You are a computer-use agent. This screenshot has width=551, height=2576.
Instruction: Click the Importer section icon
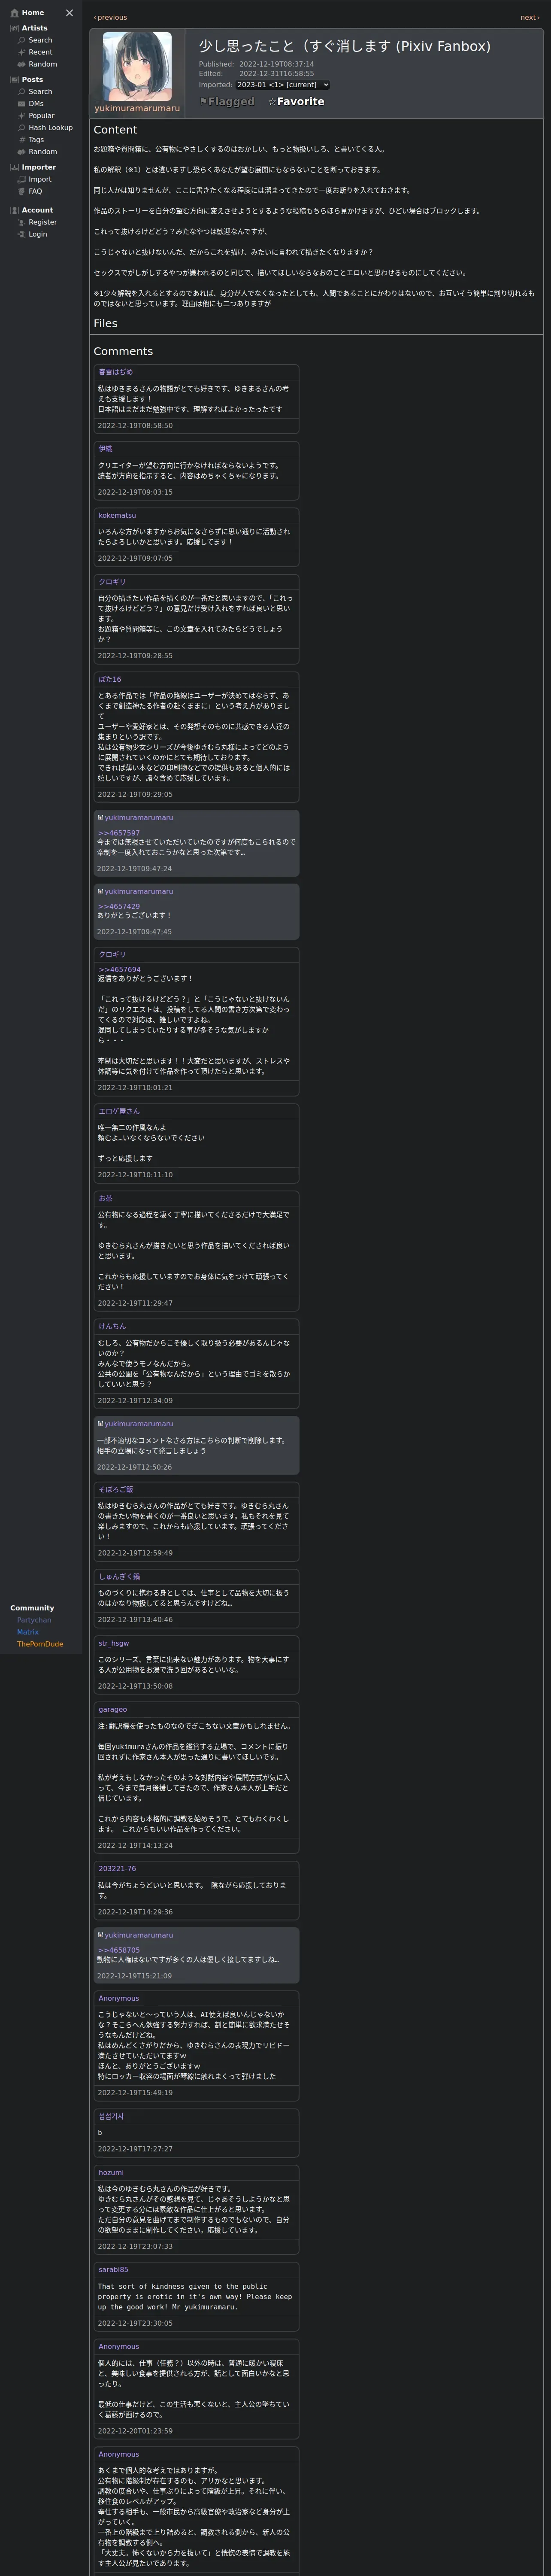pos(14,167)
